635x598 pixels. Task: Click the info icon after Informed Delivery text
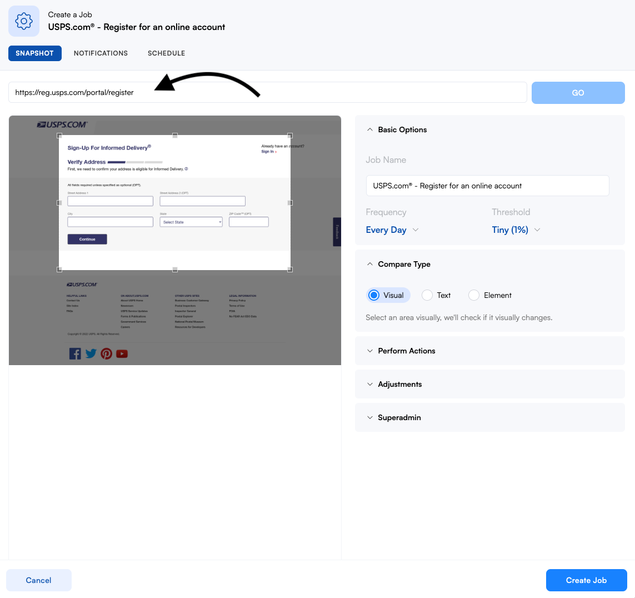coord(186,169)
